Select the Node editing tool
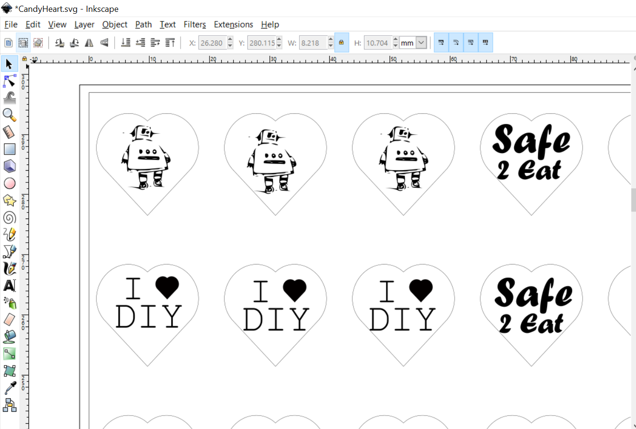The image size is (636, 429). coord(9,81)
